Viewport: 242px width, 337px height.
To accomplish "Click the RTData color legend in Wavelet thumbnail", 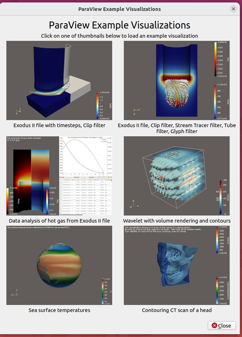I will click(220, 196).
